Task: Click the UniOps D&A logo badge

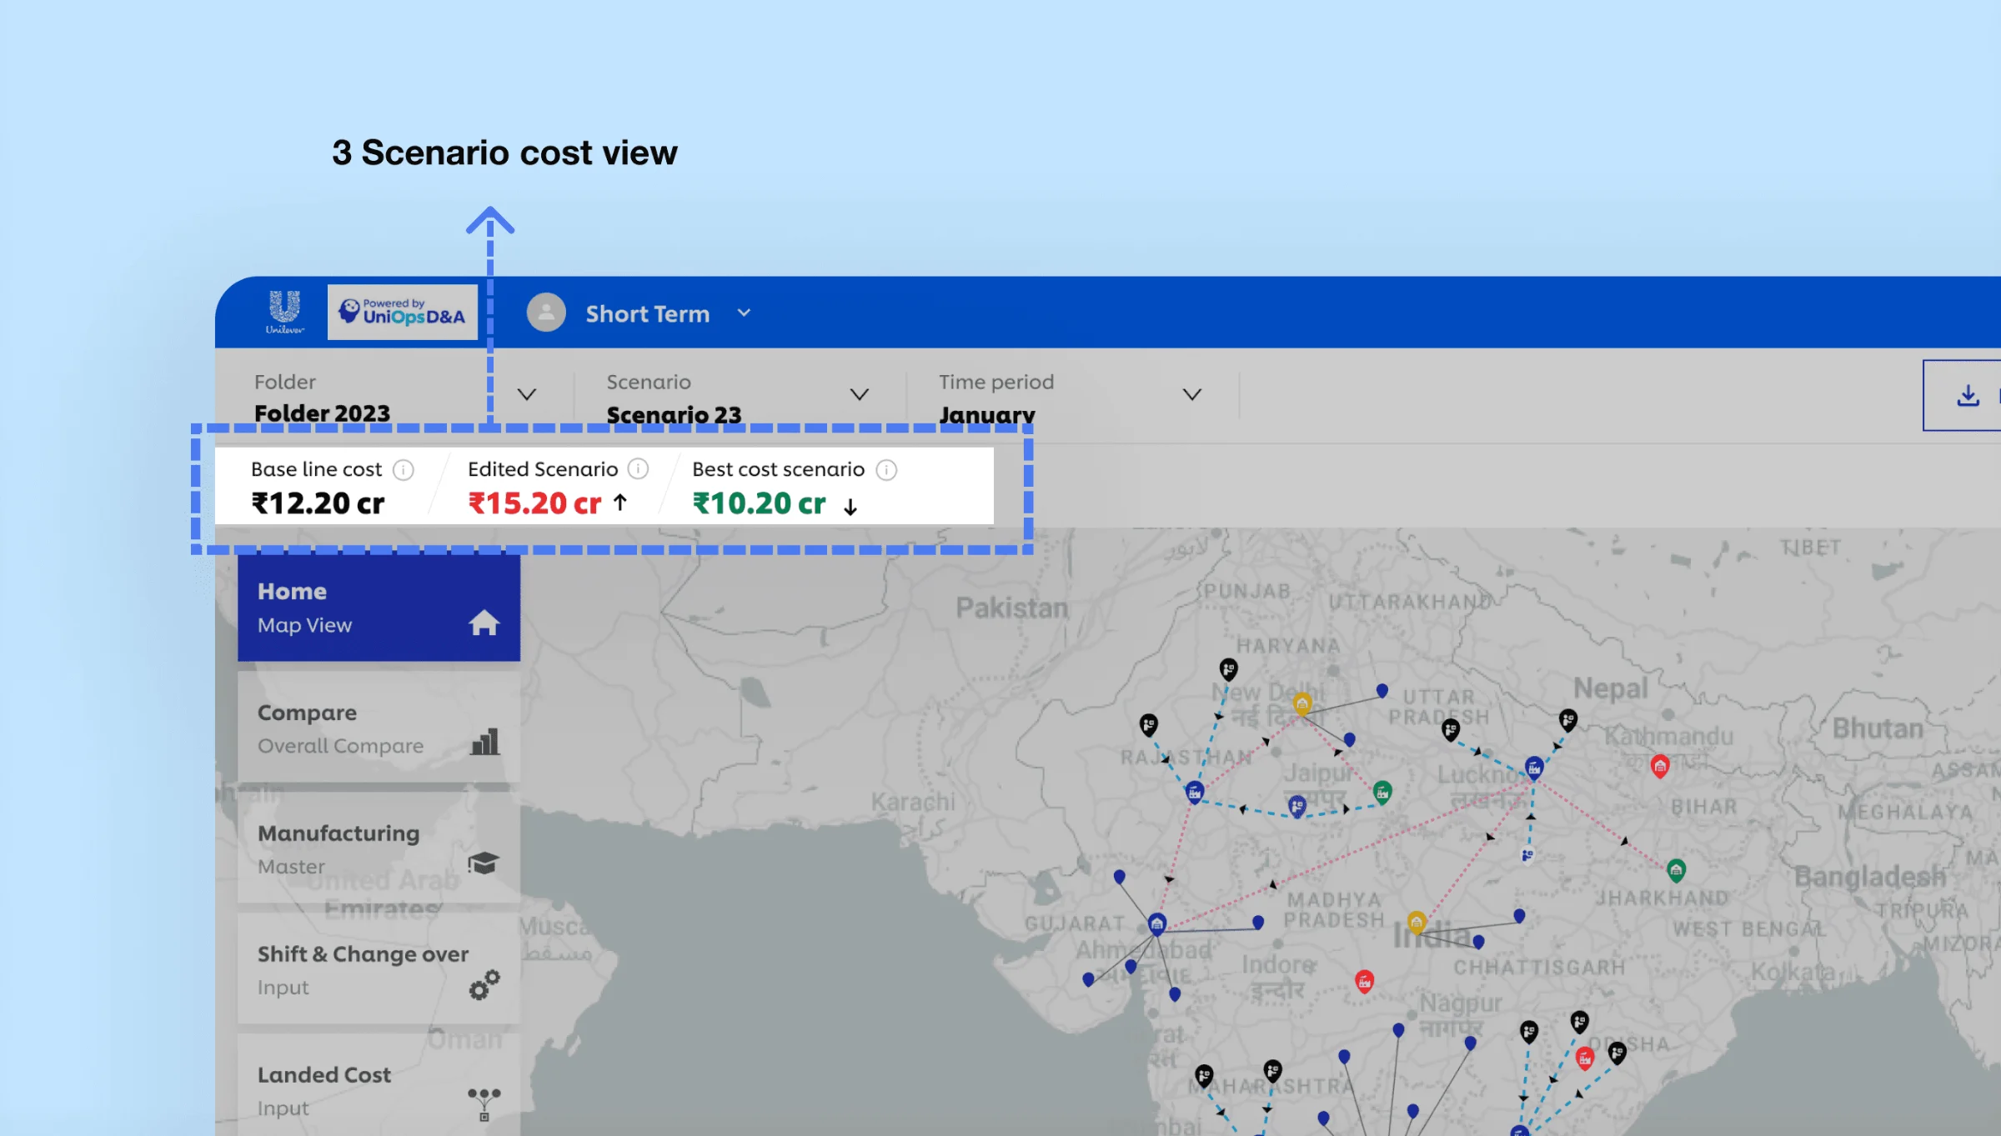Action: (403, 313)
